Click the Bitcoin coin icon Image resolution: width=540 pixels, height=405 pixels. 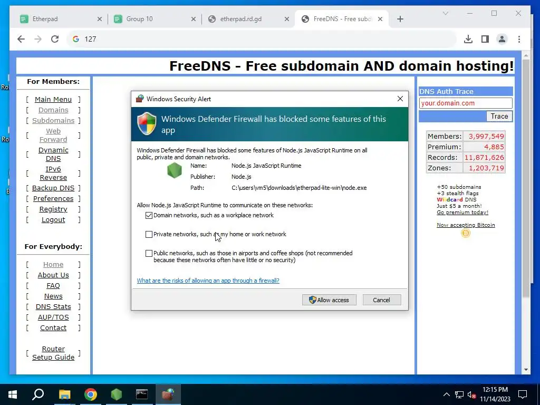[466, 234]
